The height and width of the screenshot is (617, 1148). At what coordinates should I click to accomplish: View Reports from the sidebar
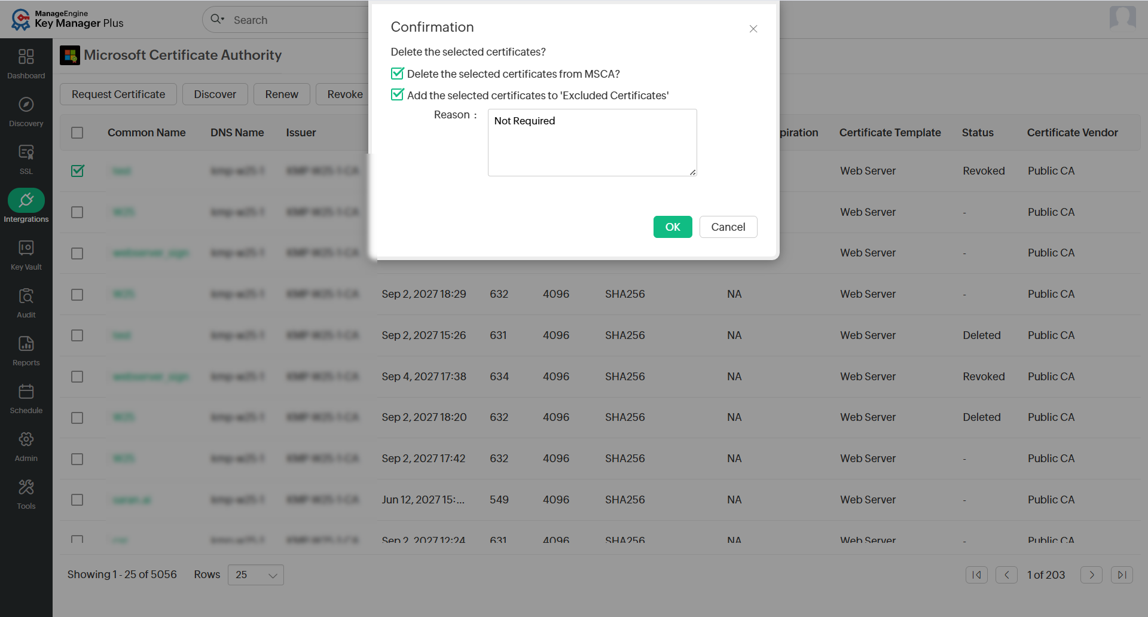26,344
